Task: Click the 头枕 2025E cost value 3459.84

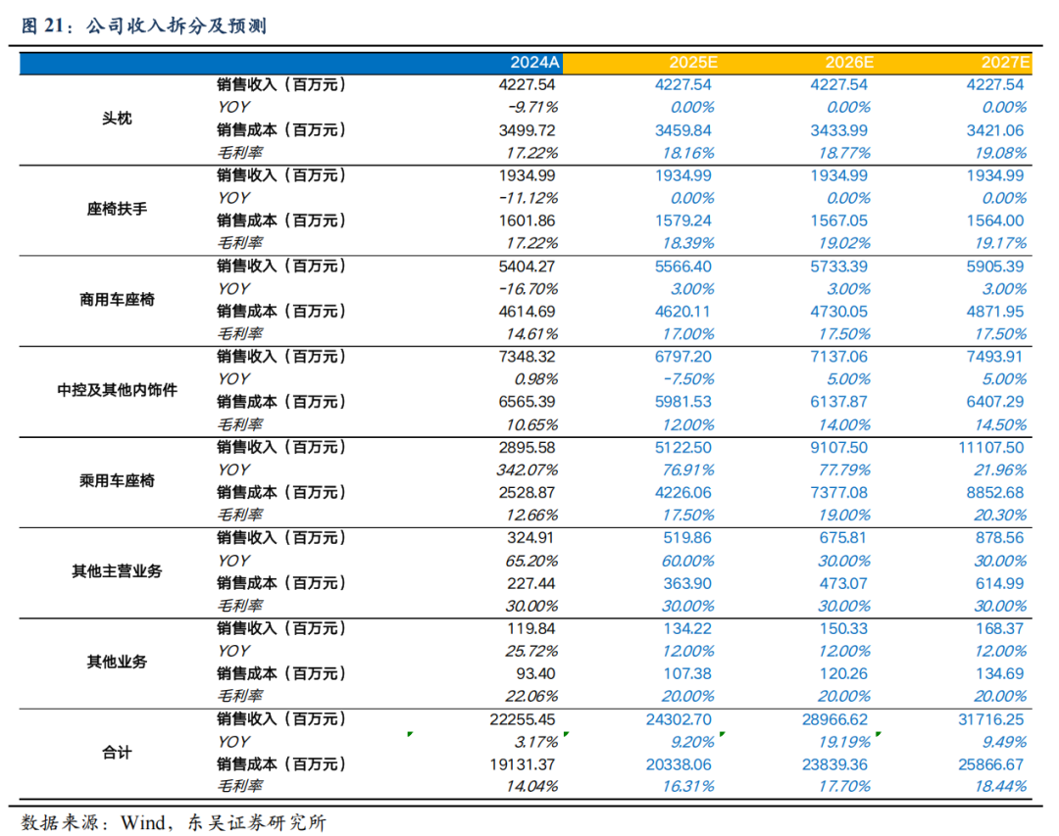Action: click(682, 130)
